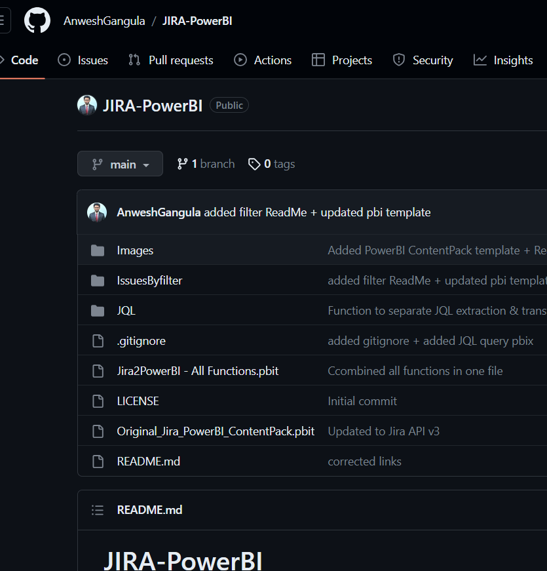Go to the Projects tab
Image resolution: width=547 pixels, height=571 pixels.
tap(342, 60)
